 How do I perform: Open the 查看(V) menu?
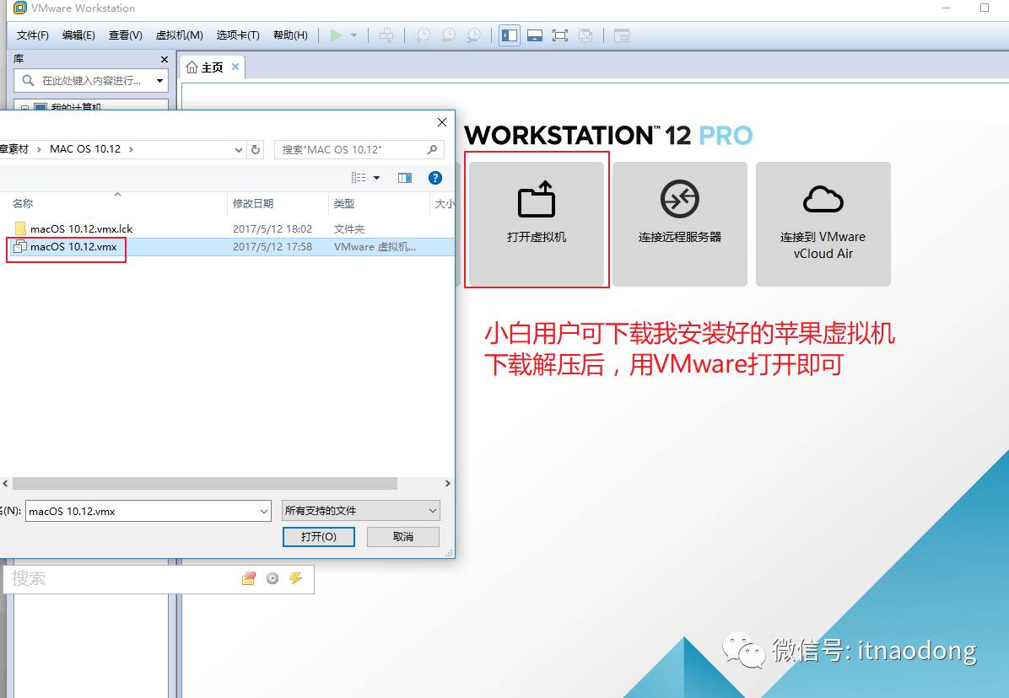[x=126, y=35]
